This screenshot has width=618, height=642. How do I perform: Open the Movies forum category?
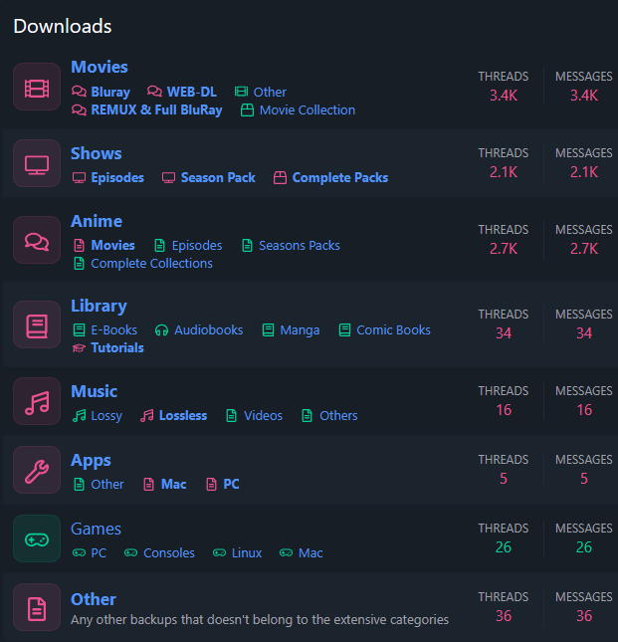[x=100, y=67]
